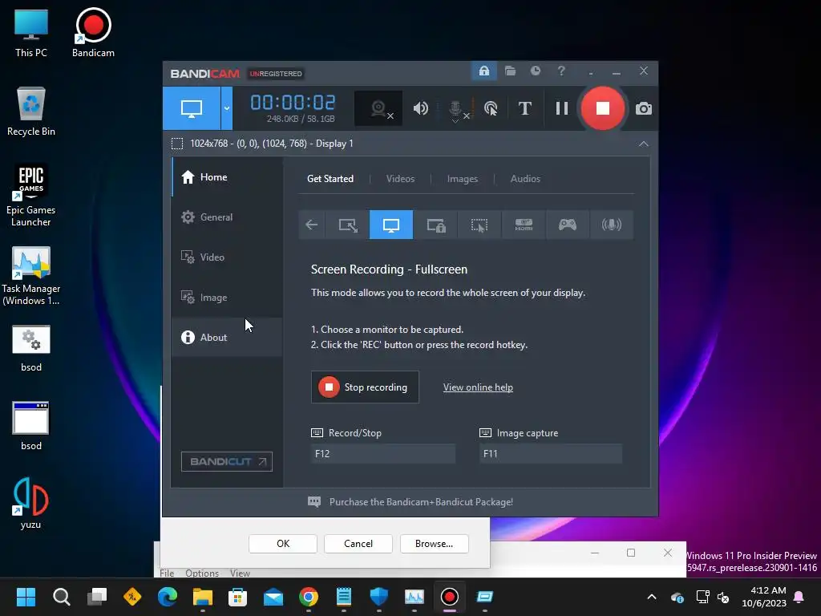Collapse the capture area info bar chevron
The height and width of the screenshot is (616, 821).
[x=644, y=144]
